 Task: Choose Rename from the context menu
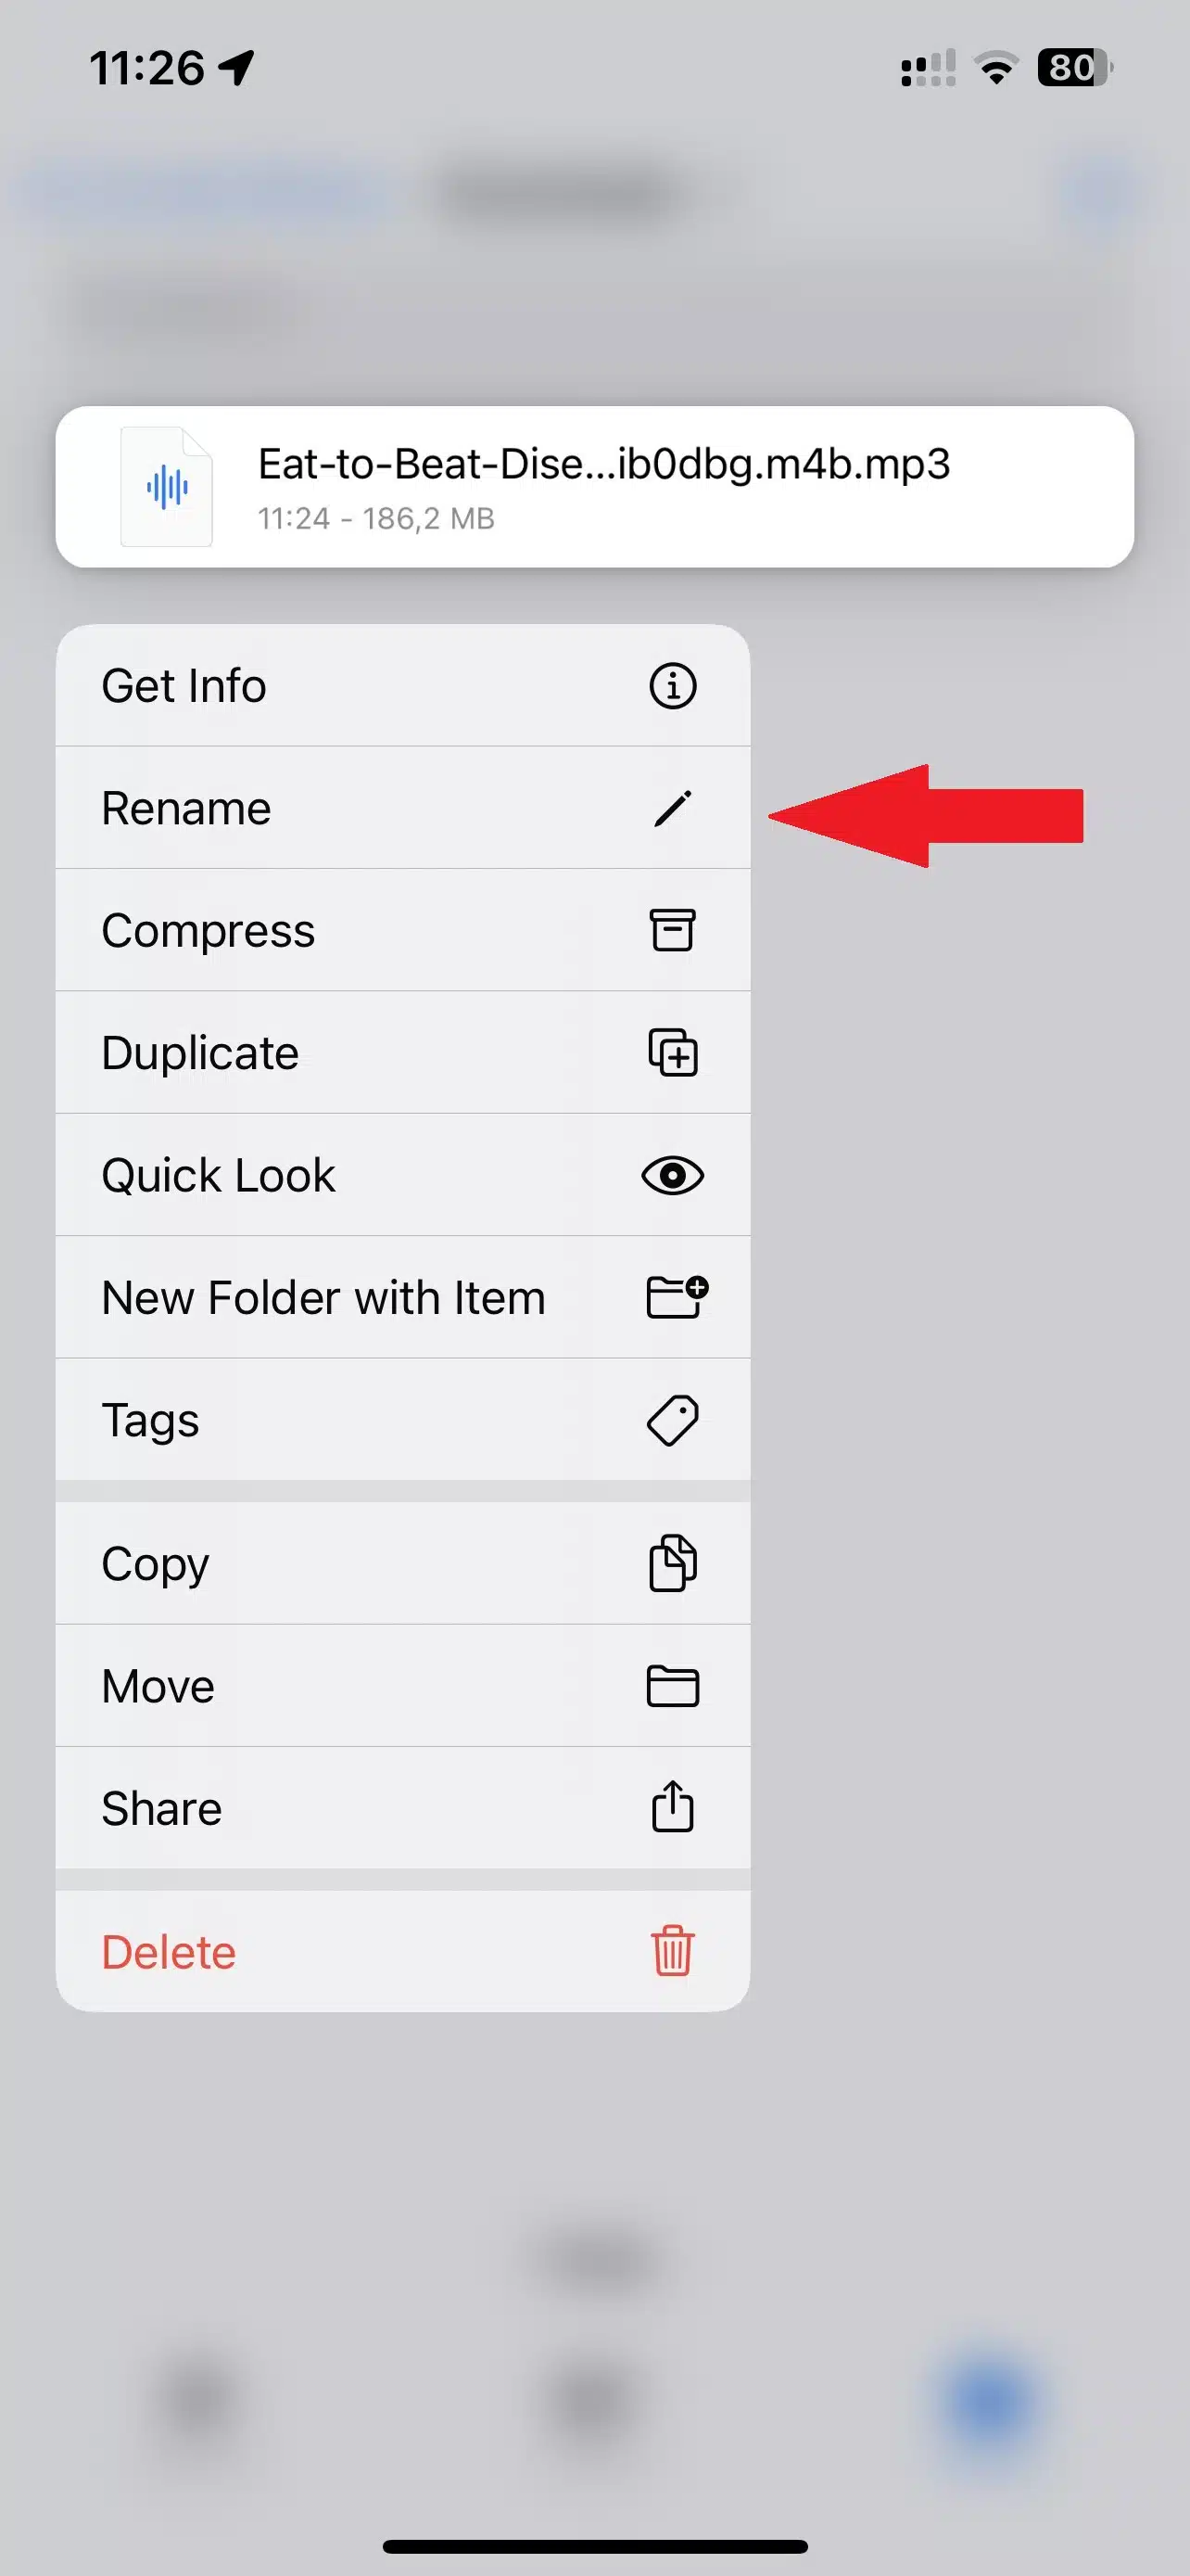point(402,808)
